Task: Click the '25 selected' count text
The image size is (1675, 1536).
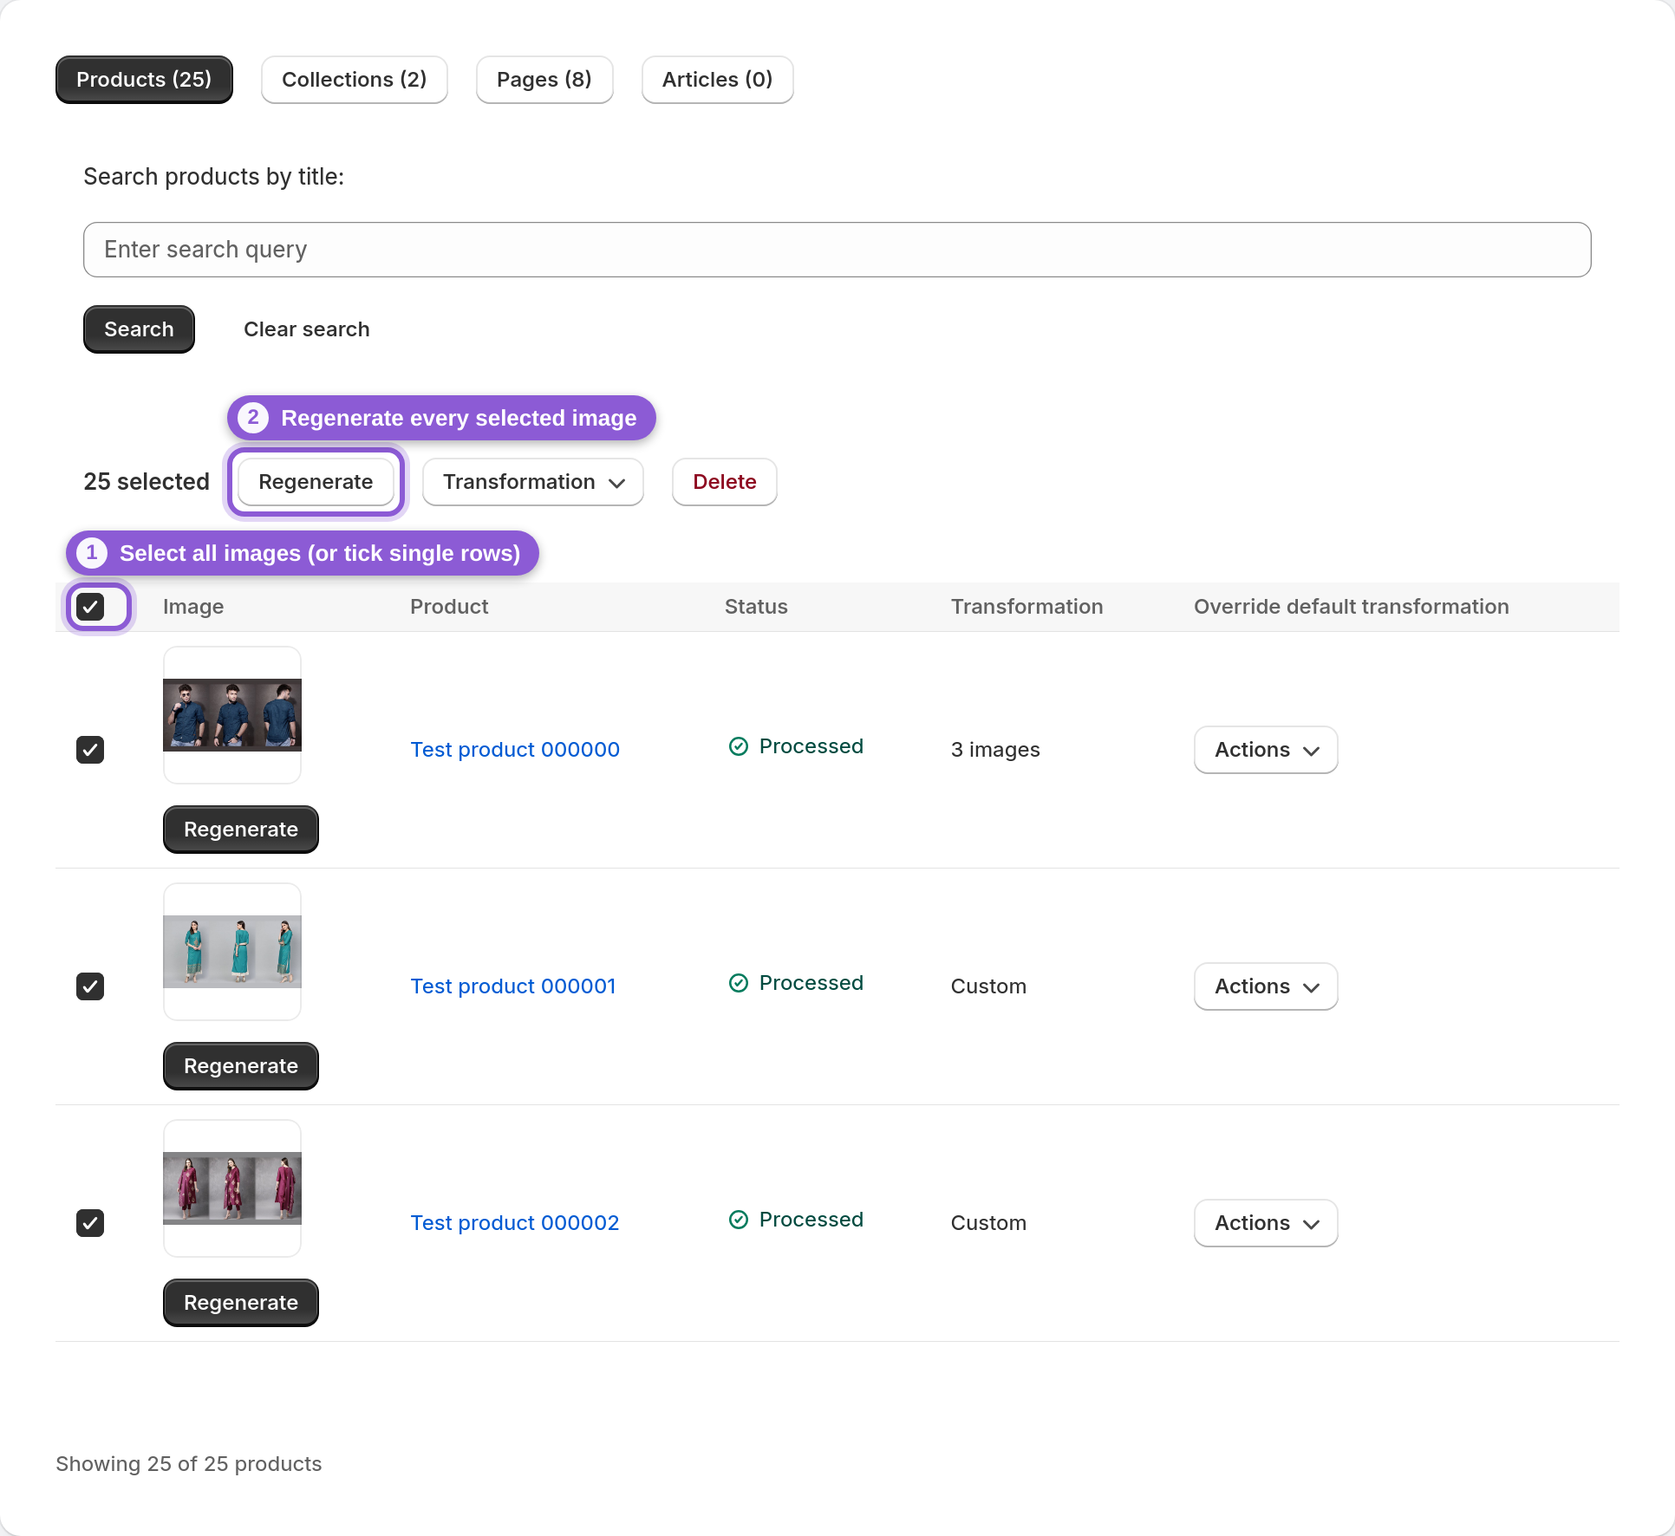Action: 147,482
